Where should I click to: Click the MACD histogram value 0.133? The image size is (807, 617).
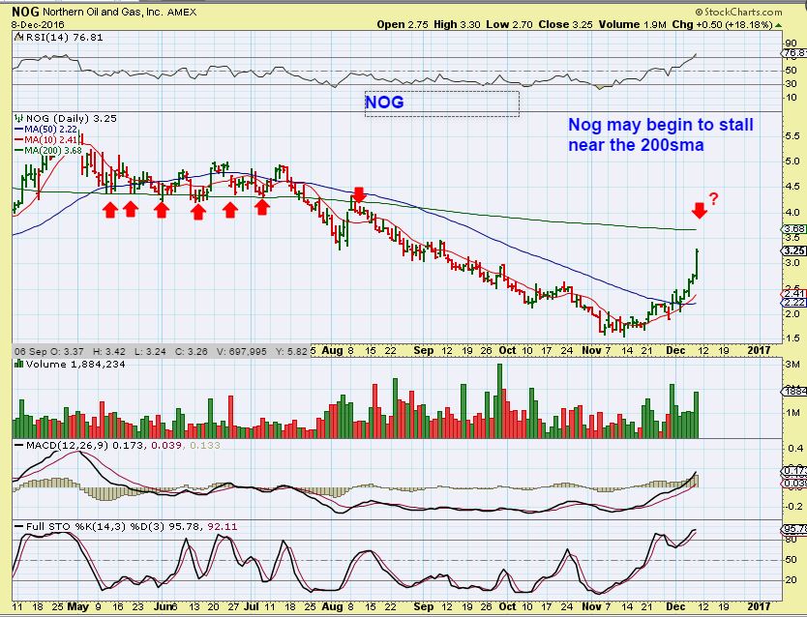pos(205,445)
